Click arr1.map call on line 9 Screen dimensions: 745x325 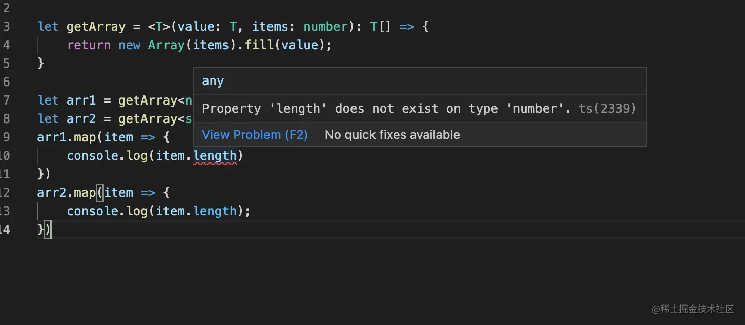coord(67,137)
